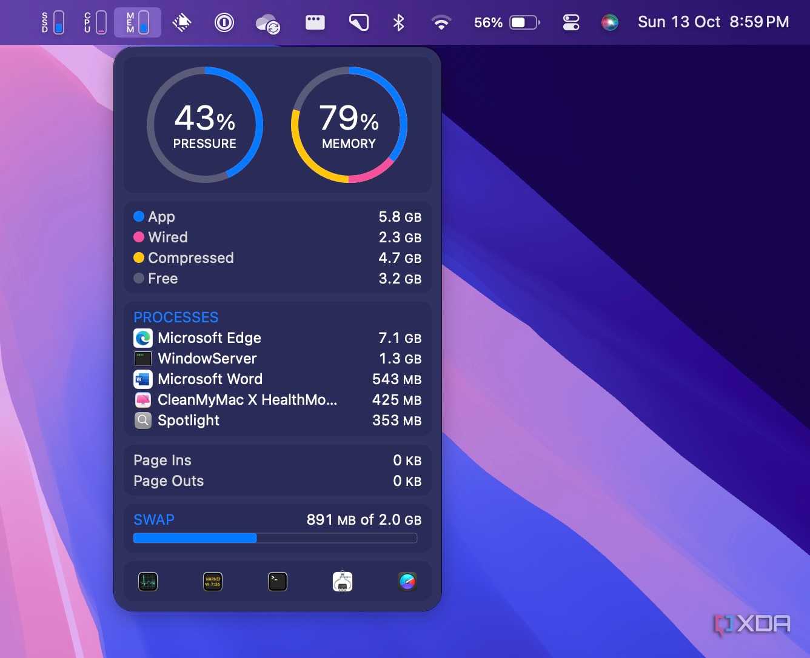Screen dimensions: 810x658
Task: Click the chip icon right of MEM
Action: [x=182, y=23]
